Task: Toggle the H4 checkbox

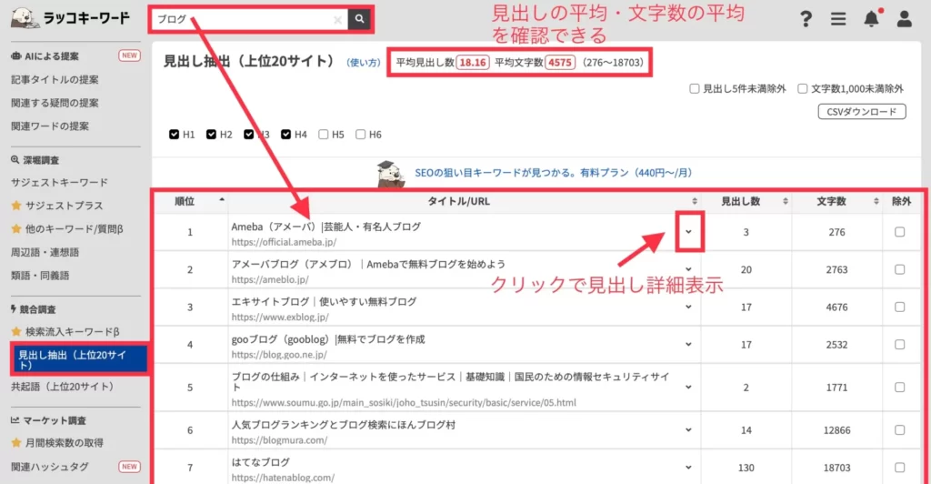Action: pos(286,135)
